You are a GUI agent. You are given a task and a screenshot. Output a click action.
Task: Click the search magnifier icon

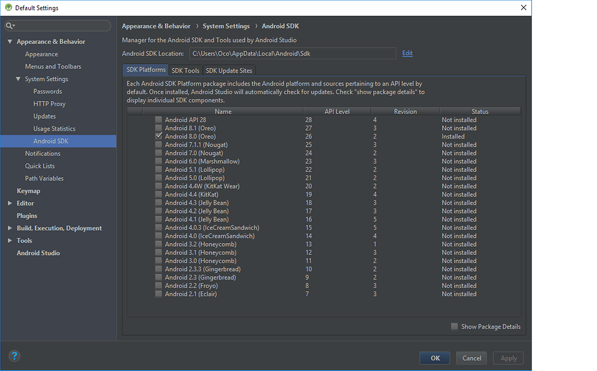click(x=10, y=26)
